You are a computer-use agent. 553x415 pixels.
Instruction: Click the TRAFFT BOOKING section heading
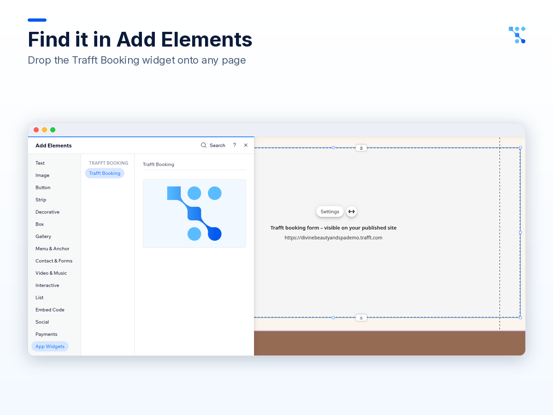point(108,163)
